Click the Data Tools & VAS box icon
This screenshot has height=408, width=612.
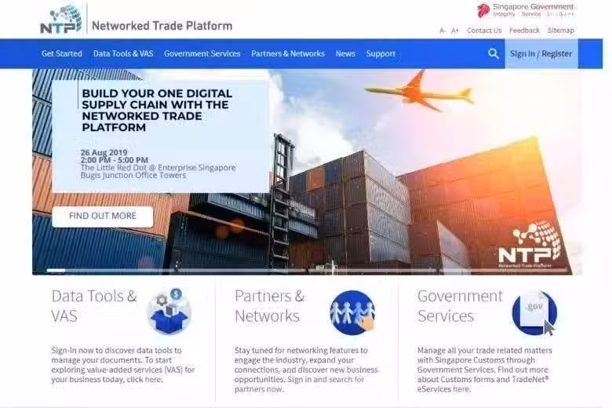click(169, 311)
